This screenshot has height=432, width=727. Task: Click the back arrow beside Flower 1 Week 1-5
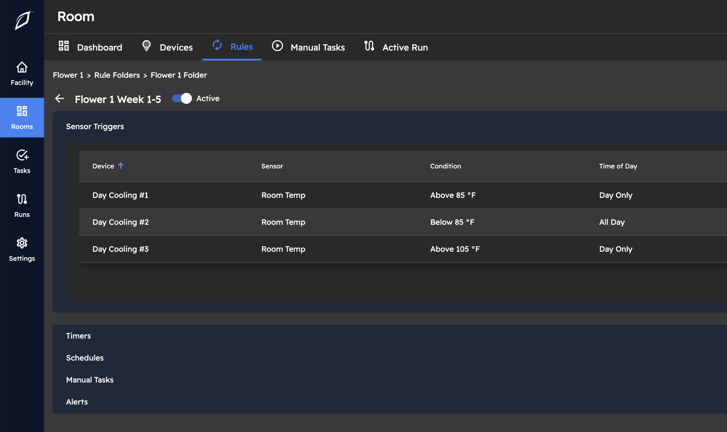[x=60, y=99]
